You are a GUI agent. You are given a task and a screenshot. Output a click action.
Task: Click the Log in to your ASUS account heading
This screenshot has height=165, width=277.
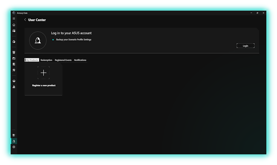71,33
